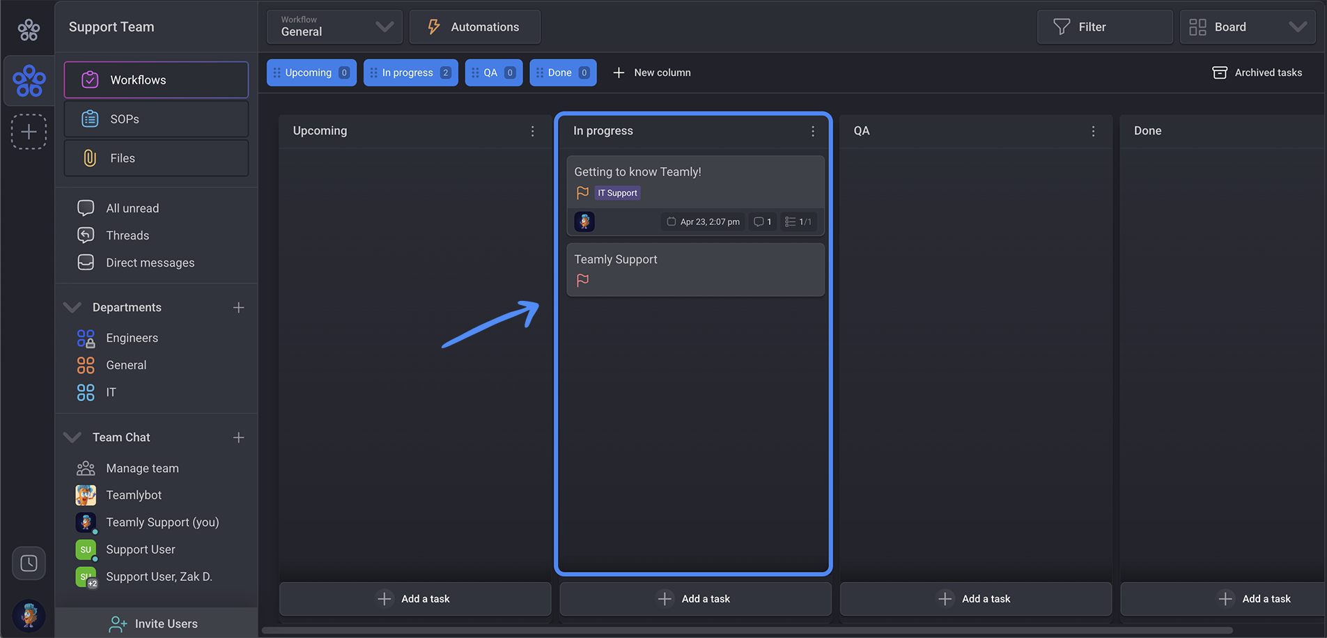This screenshot has height=638, width=1327.
Task: Add a task to the Upcoming column
Action: 415,599
